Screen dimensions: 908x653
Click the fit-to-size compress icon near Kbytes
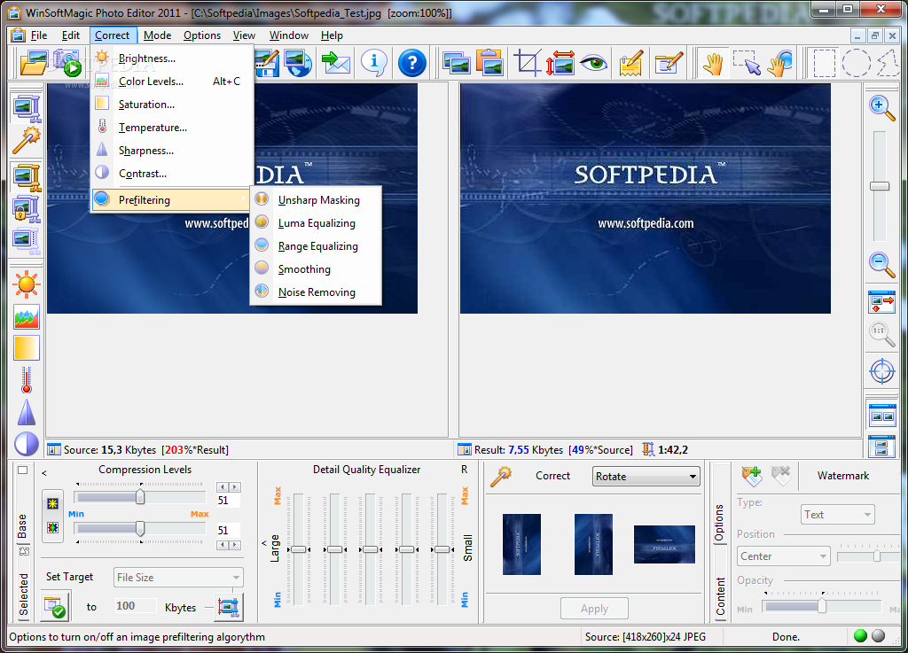229,607
